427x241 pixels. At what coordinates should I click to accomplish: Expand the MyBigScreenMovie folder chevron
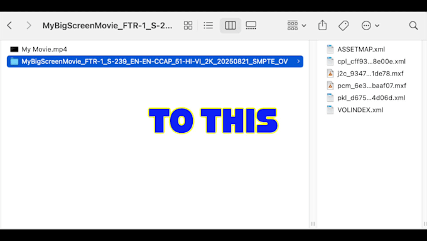[298, 62]
